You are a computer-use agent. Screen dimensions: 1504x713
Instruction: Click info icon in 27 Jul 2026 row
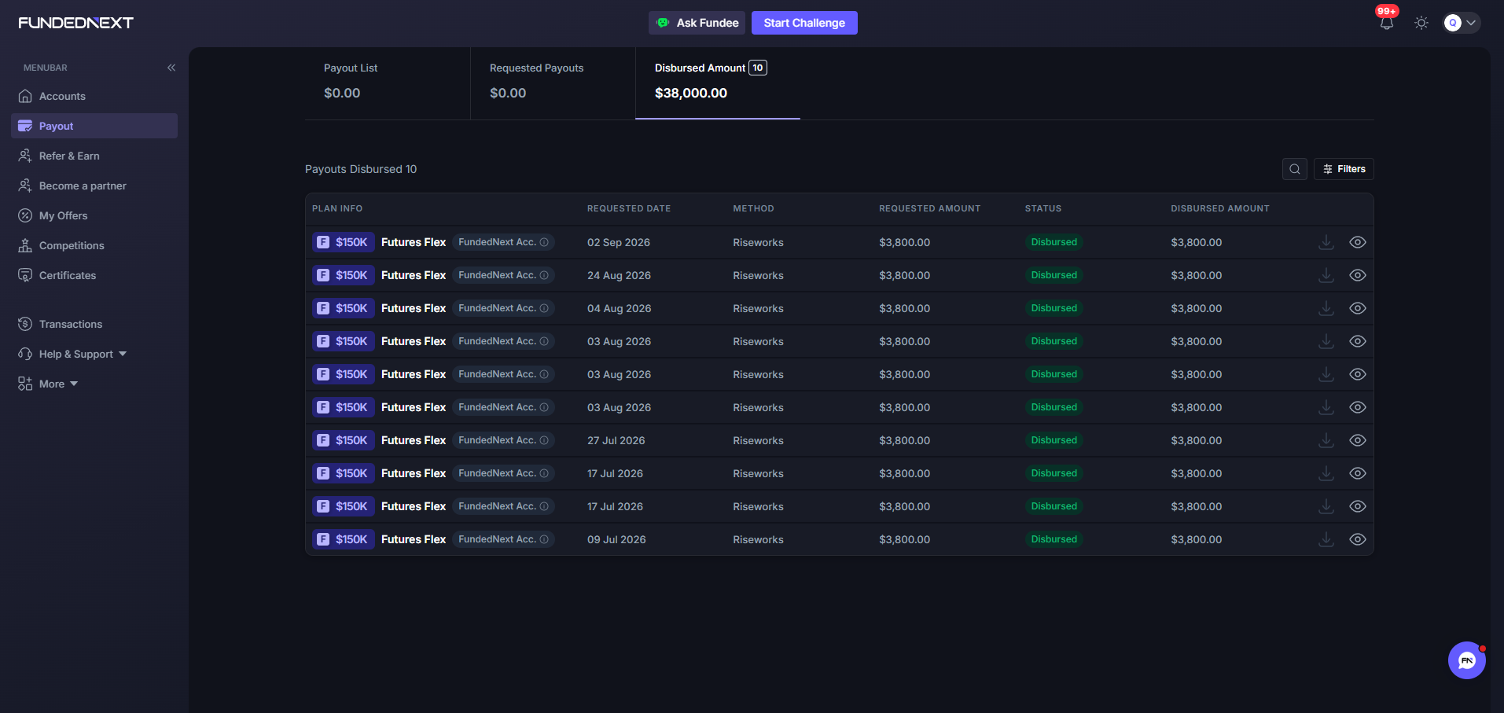544,440
